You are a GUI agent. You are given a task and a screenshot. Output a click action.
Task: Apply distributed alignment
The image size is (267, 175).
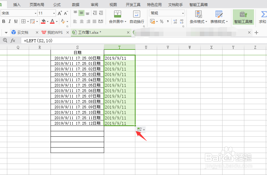101,21
